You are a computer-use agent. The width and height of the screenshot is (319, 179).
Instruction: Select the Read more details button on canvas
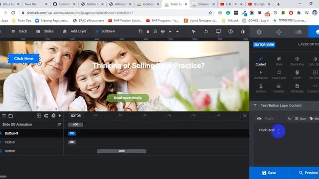pos(128,98)
